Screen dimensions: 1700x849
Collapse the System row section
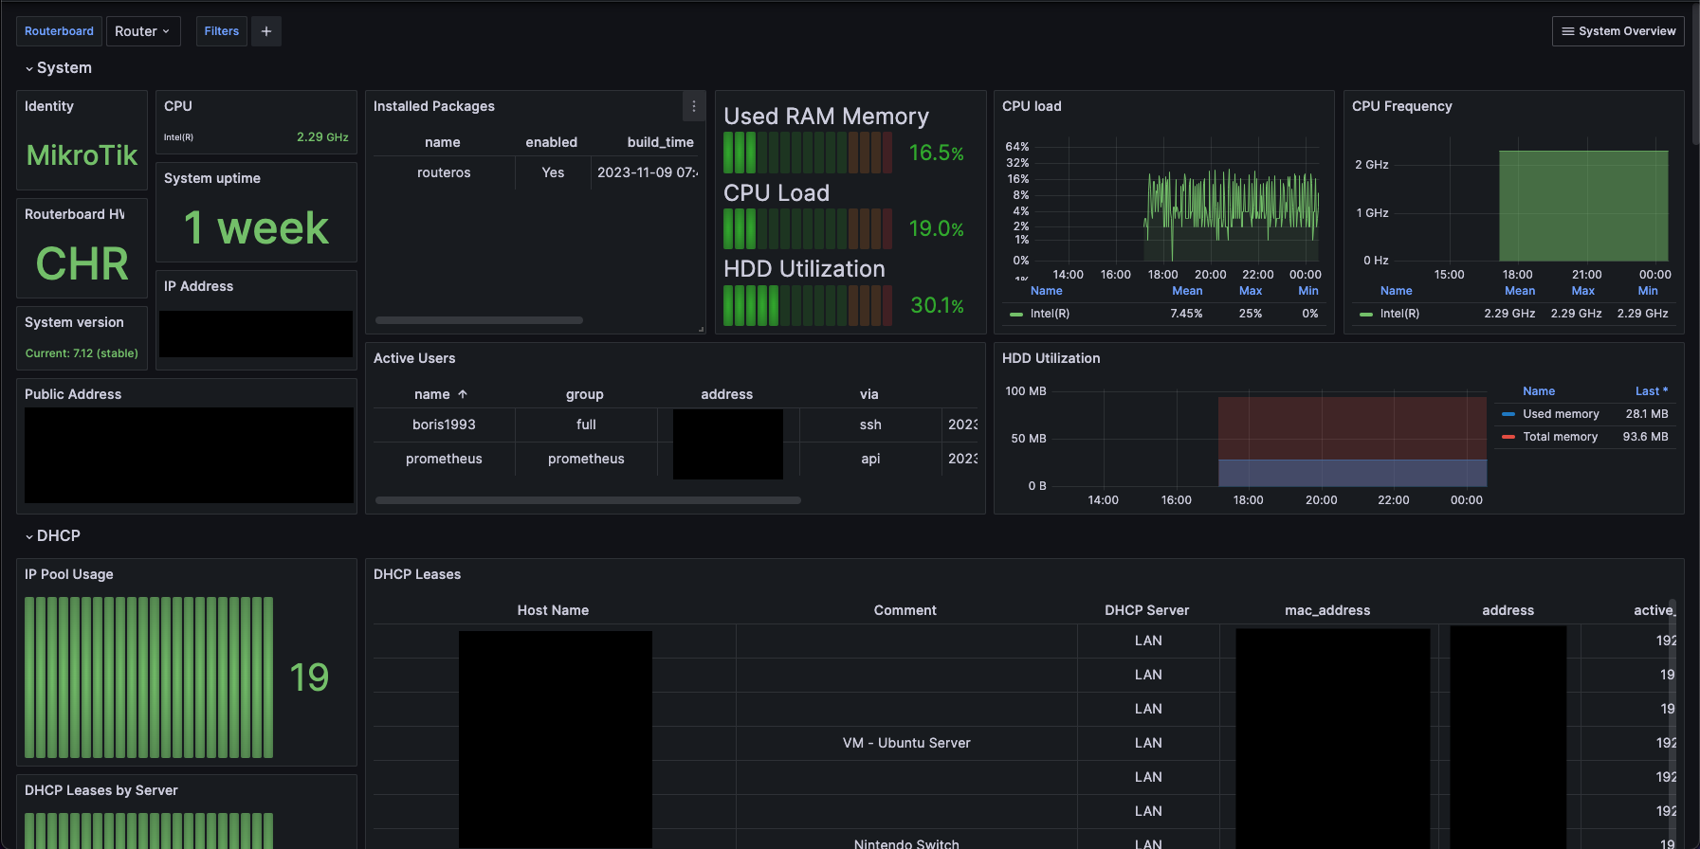point(58,68)
